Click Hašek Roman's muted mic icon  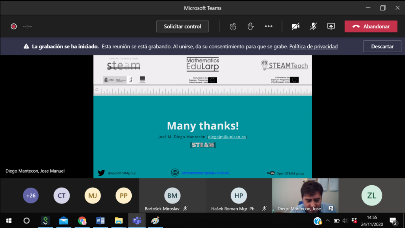[x=264, y=208]
